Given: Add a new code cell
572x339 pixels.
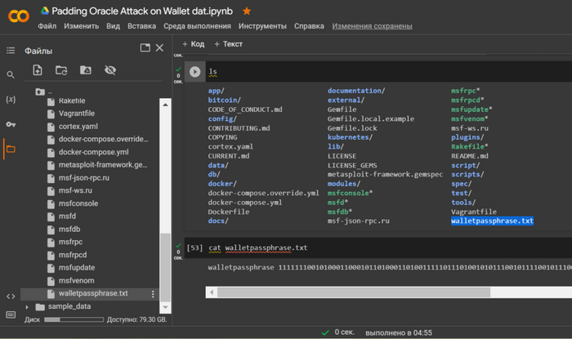Looking at the screenshot, I should pos(194,44).
